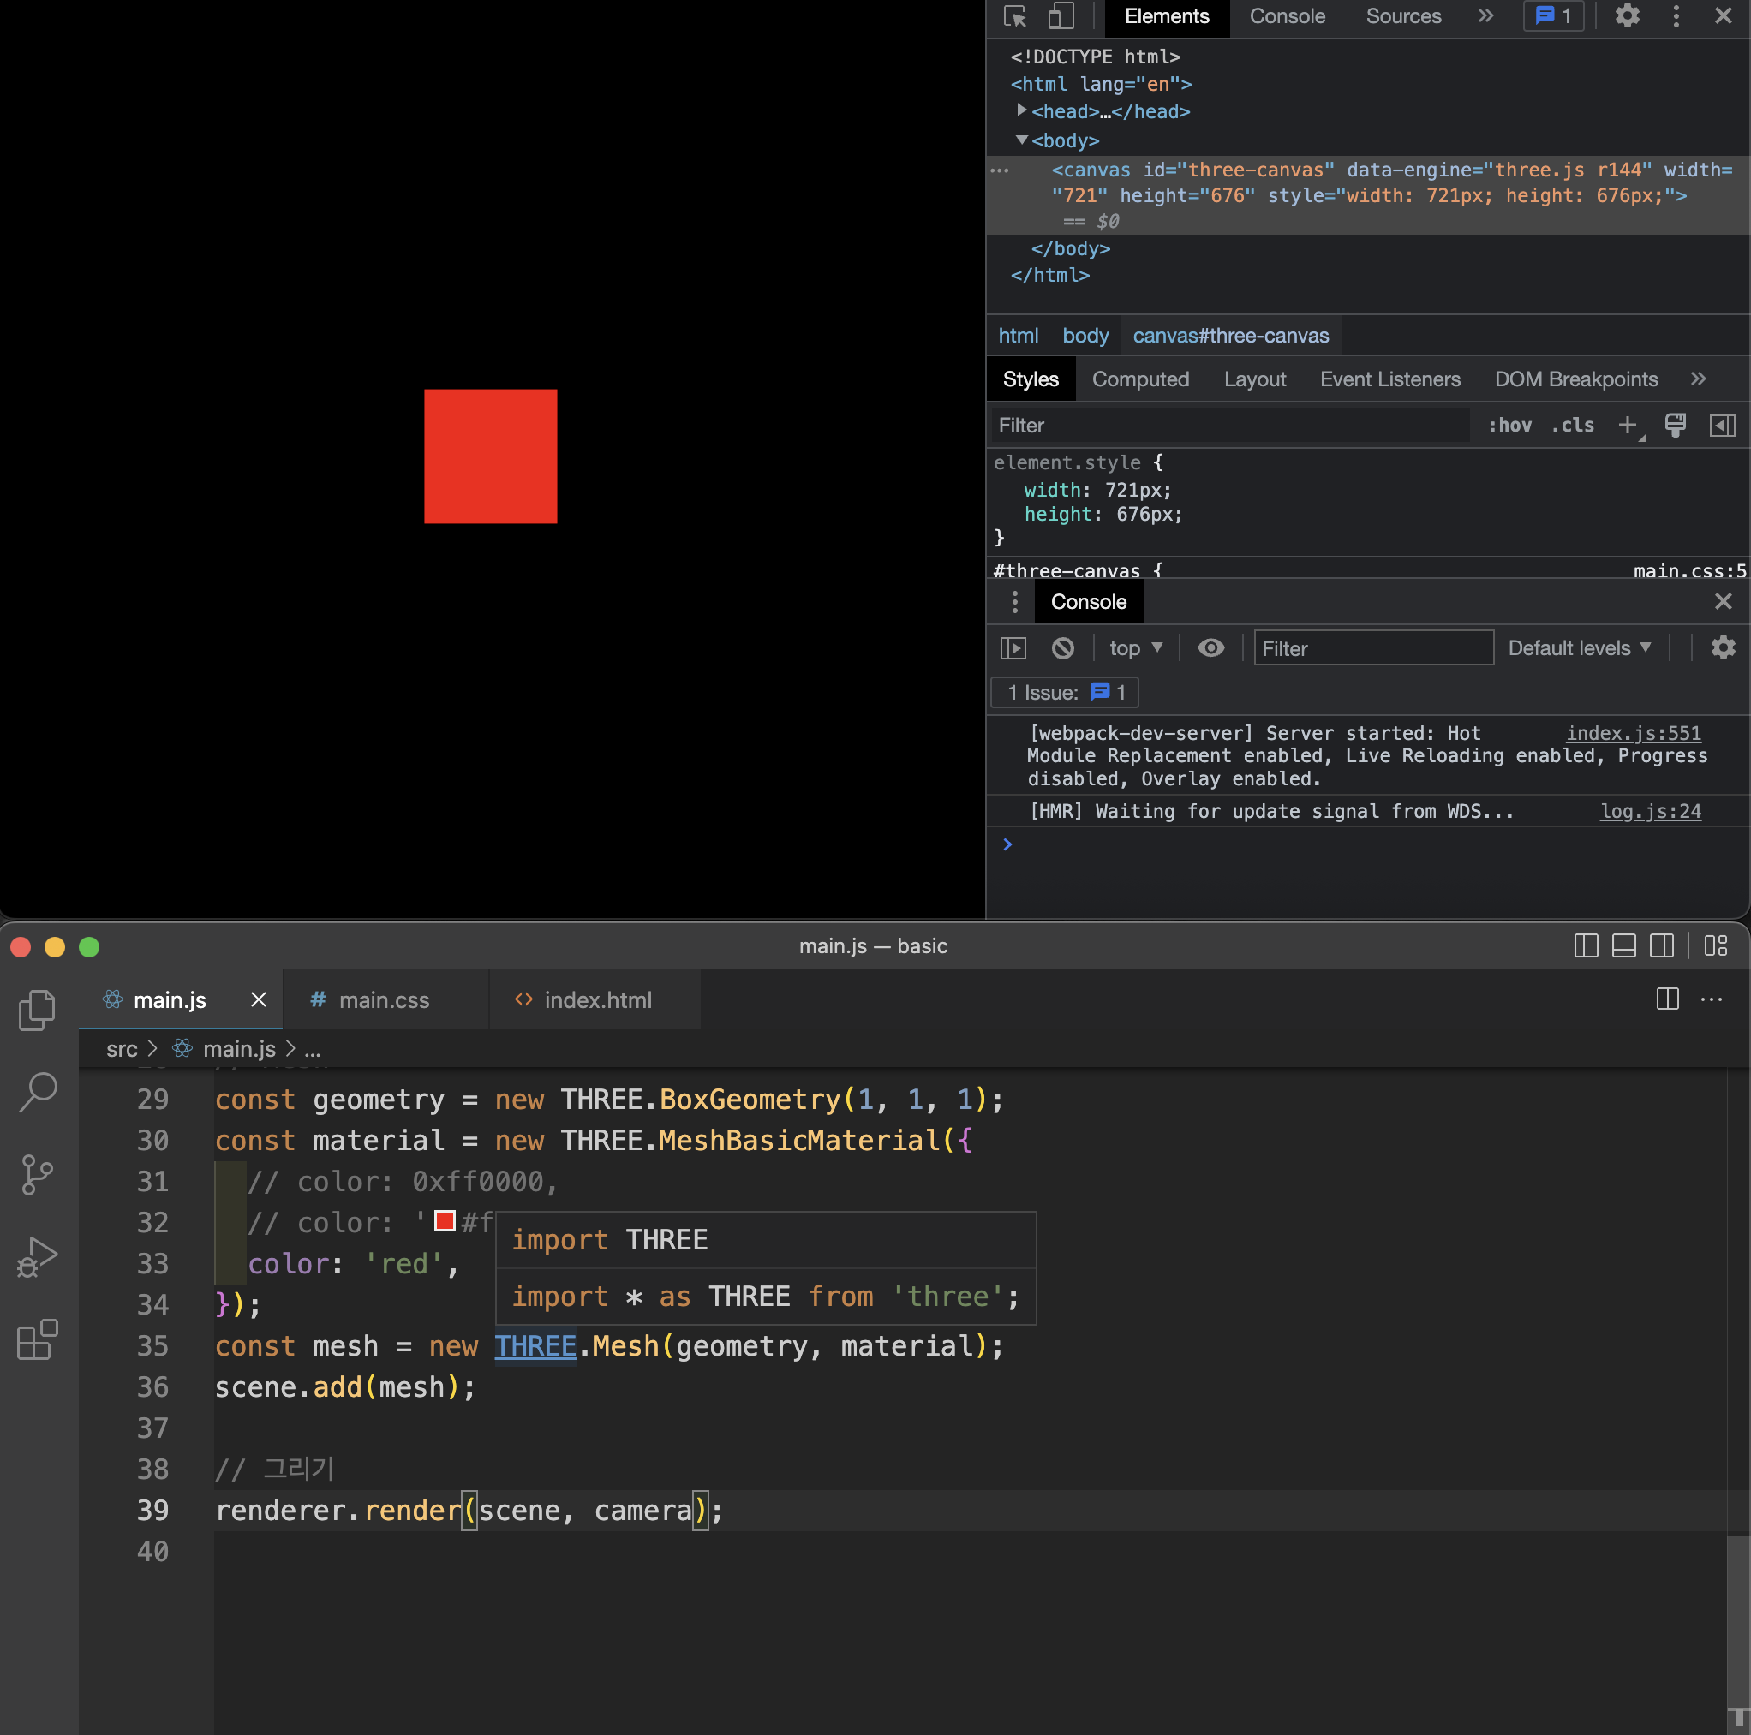
Task: Open the issues counter badge in toolbar
Action: coord(1553,16)
